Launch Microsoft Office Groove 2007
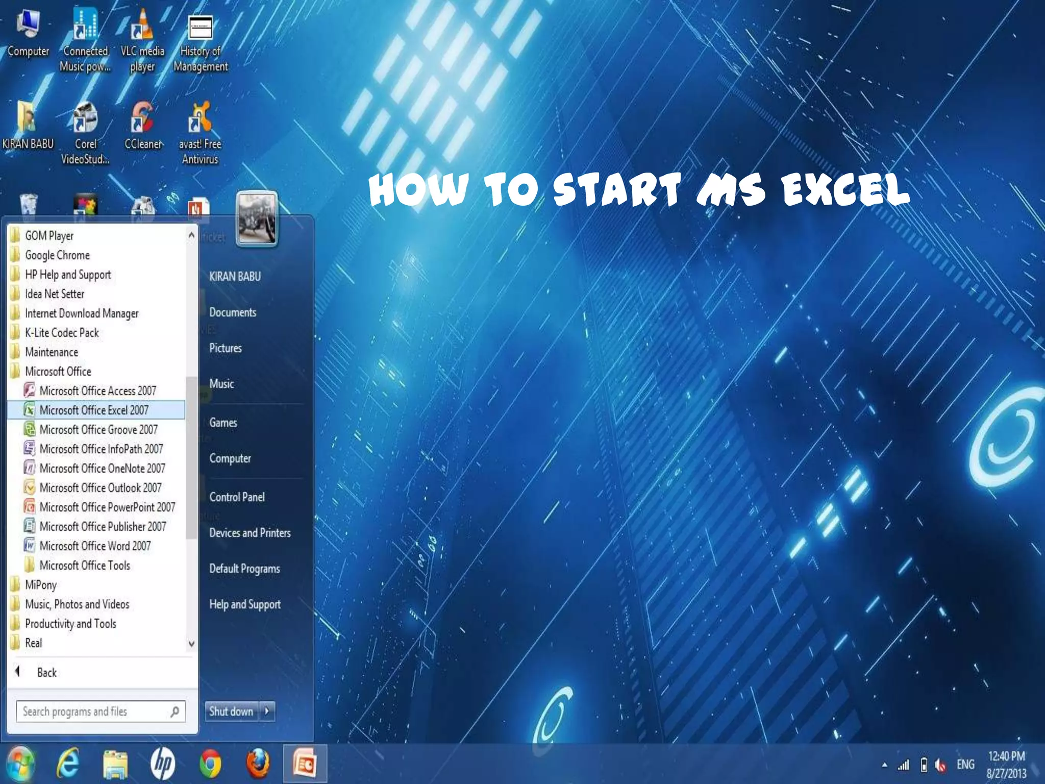The image size is (1045, 784). pos(97,429)
